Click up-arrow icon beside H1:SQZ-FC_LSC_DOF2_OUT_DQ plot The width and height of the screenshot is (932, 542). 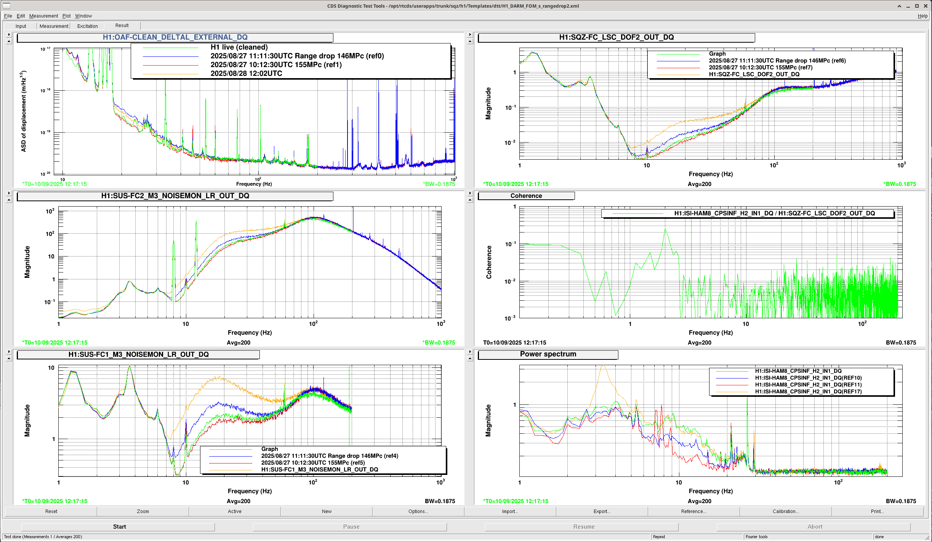coord(470,41)
